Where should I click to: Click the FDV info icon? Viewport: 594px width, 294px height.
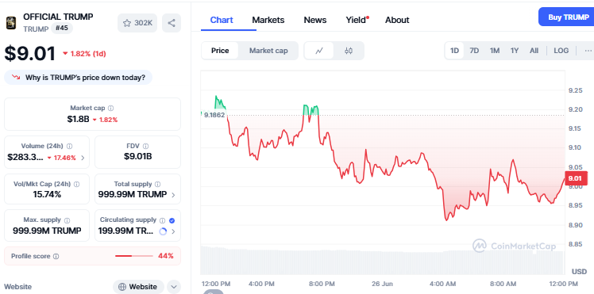click(146, 146)
